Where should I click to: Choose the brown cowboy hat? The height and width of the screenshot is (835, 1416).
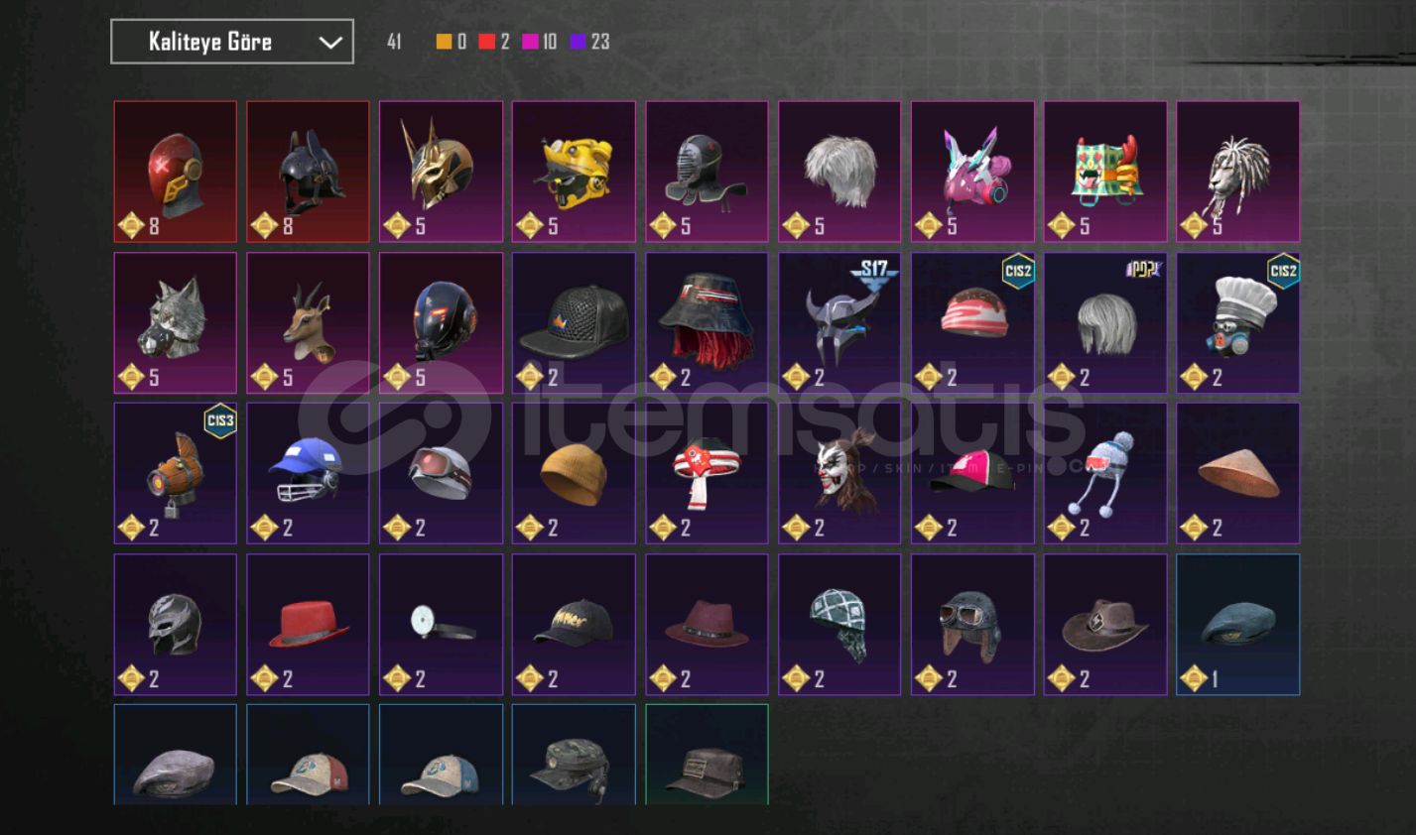[x=1104, y=624]
